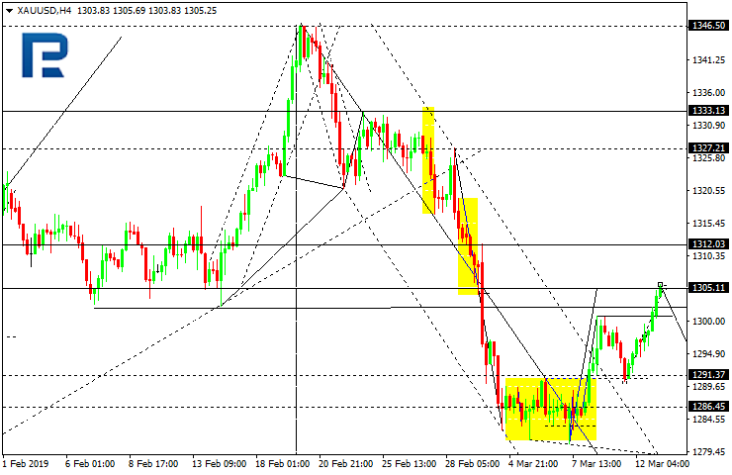Select the 1305.11 current price label
The width and height of the screenshot is (732, 475).
709,288
